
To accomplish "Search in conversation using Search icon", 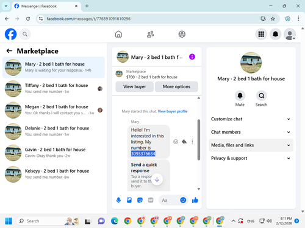I will [x=261, y=95].
